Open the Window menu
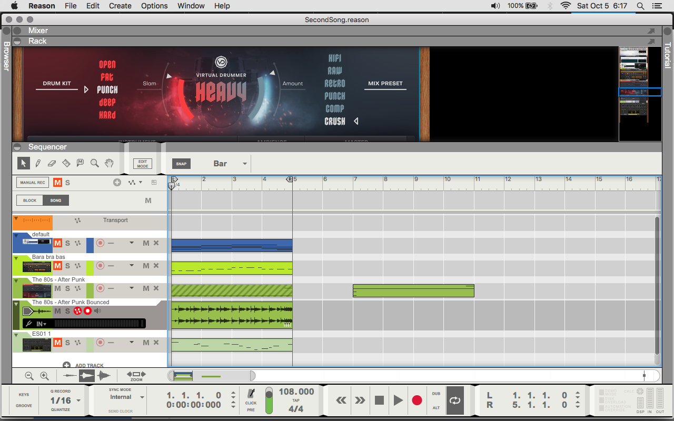 (x=191, y=6)
